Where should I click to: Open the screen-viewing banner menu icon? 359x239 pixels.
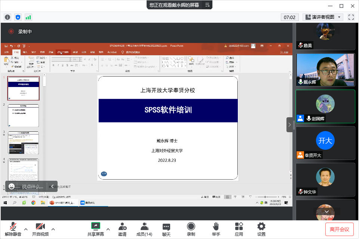click(x=207, y=5)
